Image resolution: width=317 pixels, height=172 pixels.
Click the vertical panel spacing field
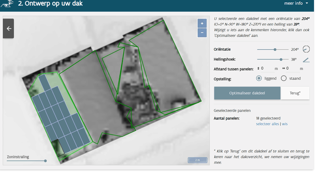pos(267,69)
